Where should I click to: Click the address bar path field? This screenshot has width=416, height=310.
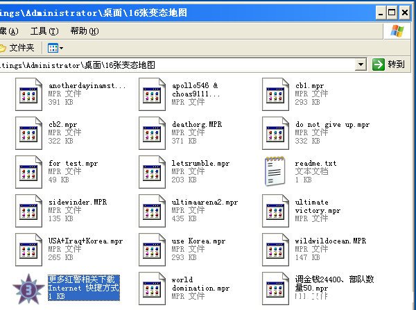(177, 64)
